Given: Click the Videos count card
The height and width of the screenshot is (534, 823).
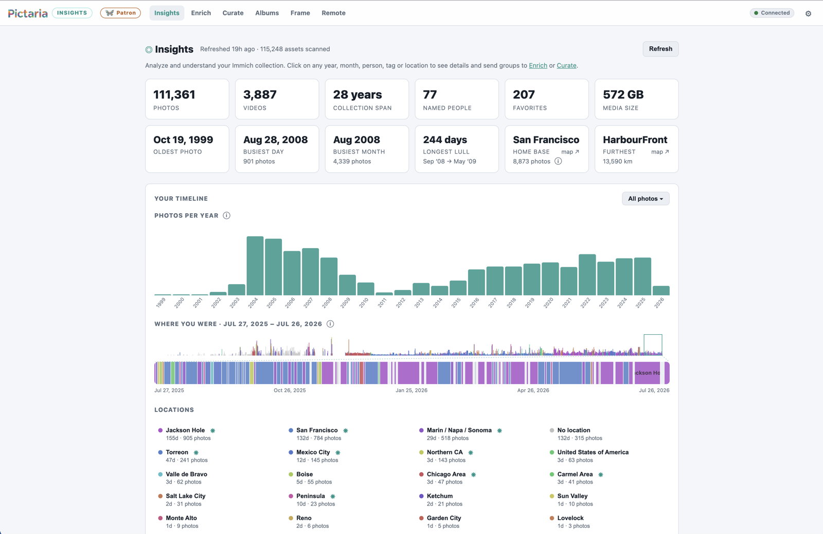Looking at the screenshot, I should click(x=277, y=99).
